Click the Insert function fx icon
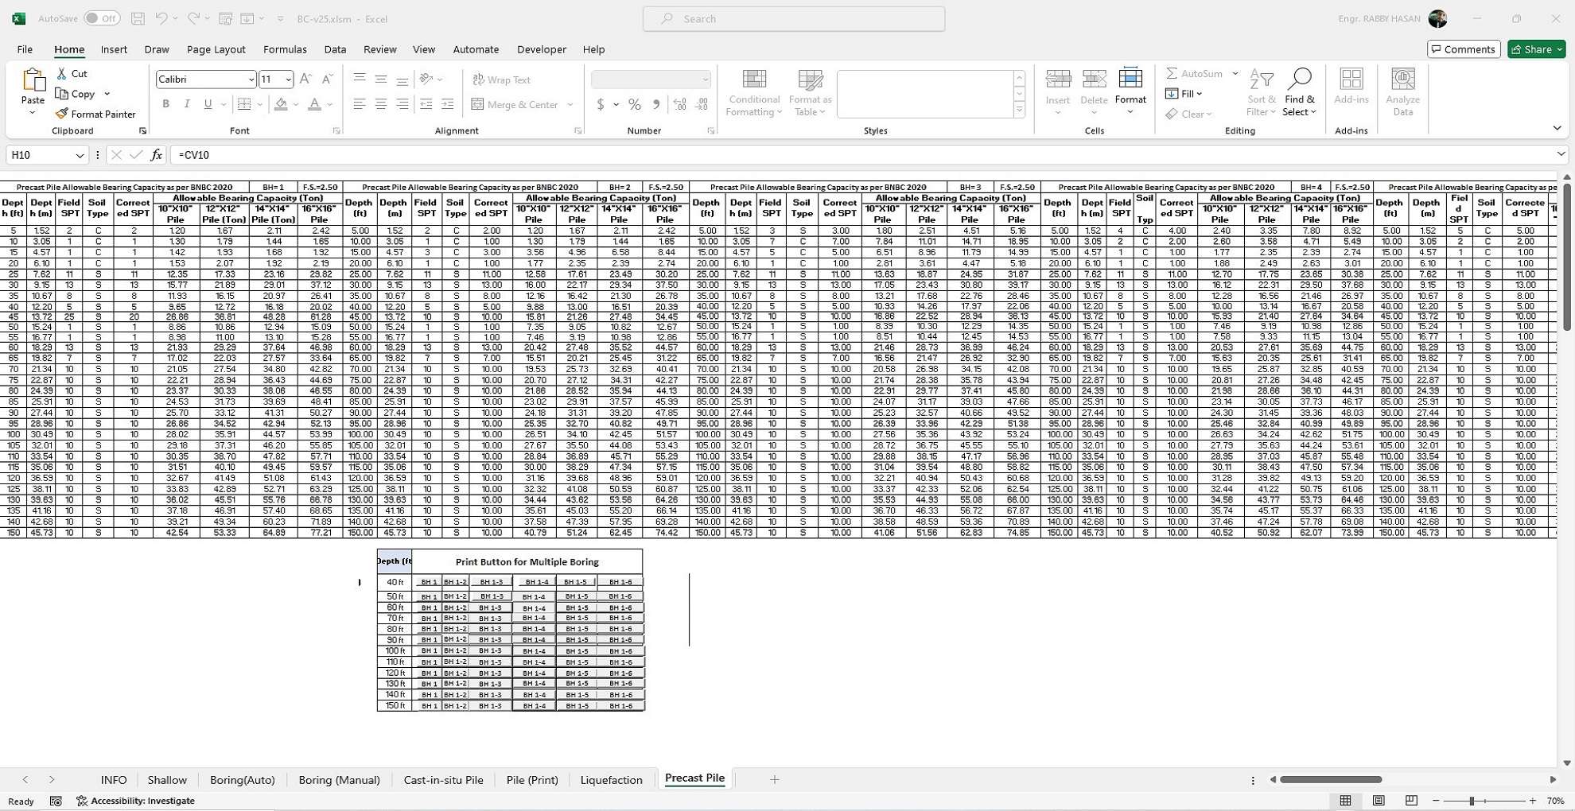Viewport: 1575px width, 811px height. click(x=157, y=155)
